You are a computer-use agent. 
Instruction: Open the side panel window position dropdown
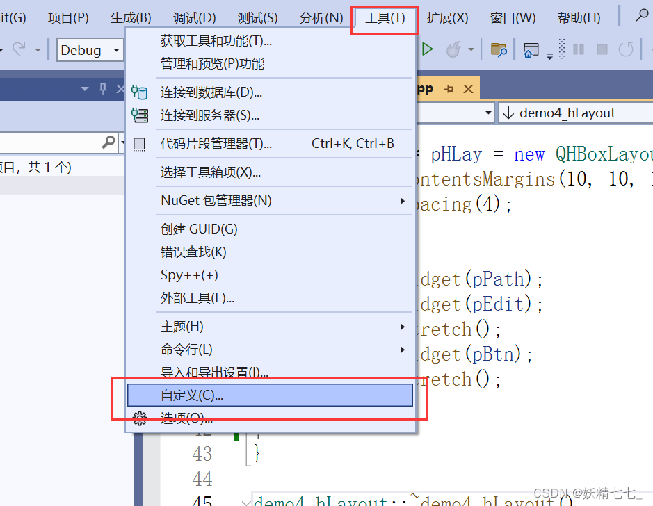coord(85,89)
